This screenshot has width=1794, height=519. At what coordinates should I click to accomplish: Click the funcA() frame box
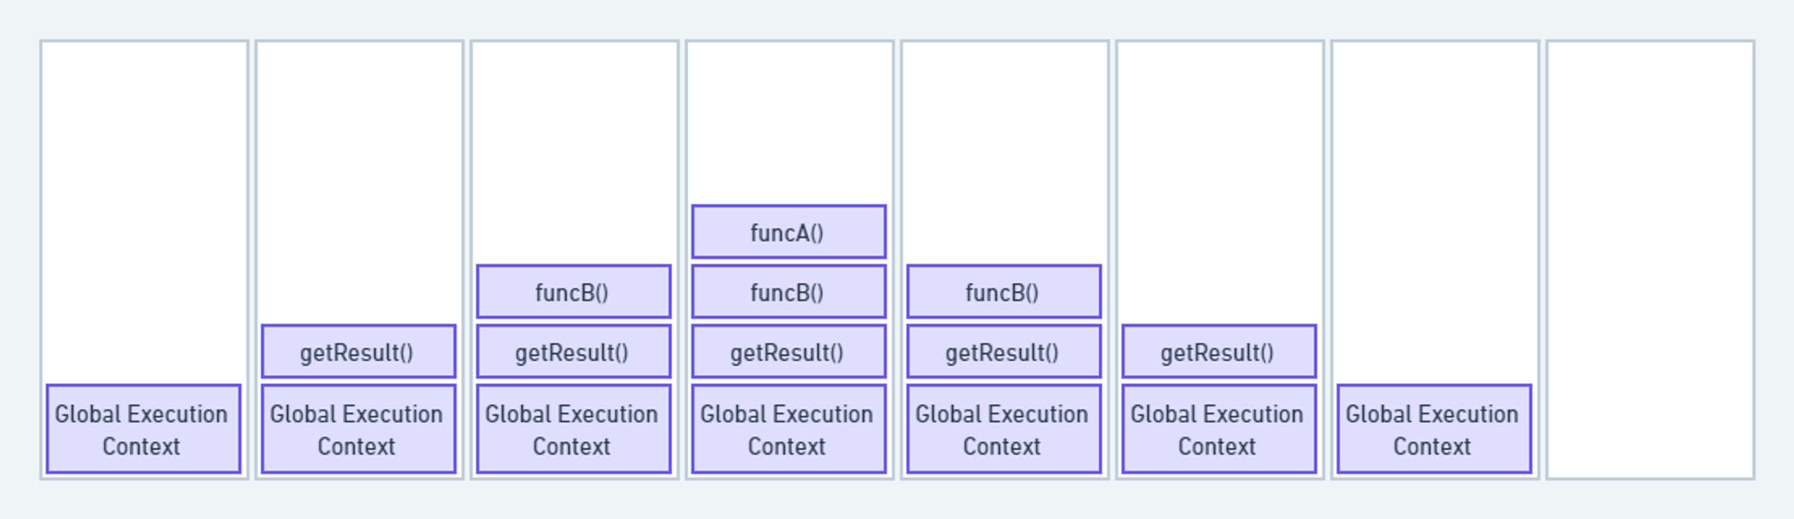(788, 232)
